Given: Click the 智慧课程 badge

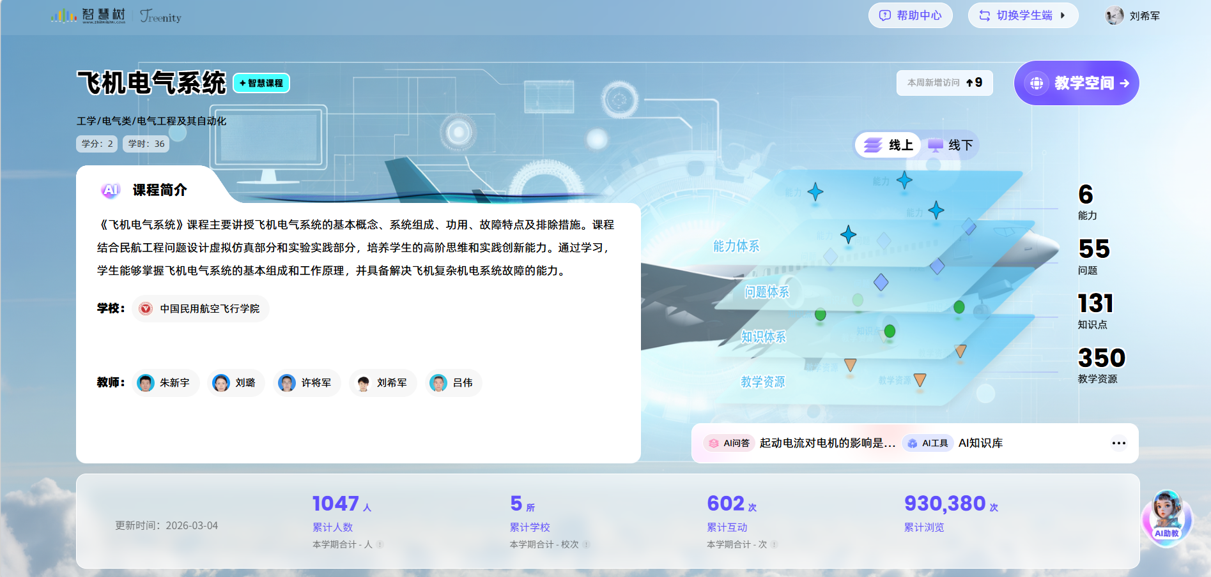Looking at the screenshot, I should (x=261, y=83).
